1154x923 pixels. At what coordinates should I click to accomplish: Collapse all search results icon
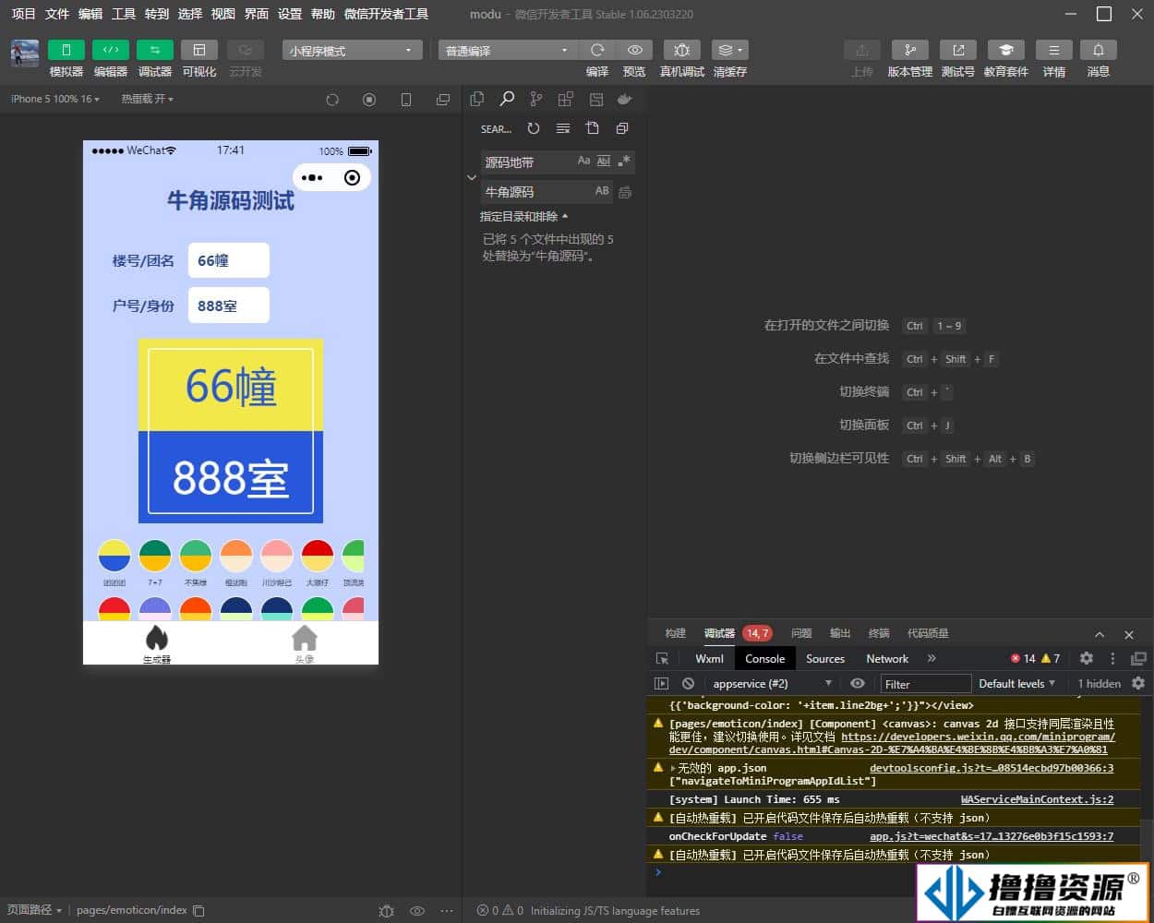622,128
